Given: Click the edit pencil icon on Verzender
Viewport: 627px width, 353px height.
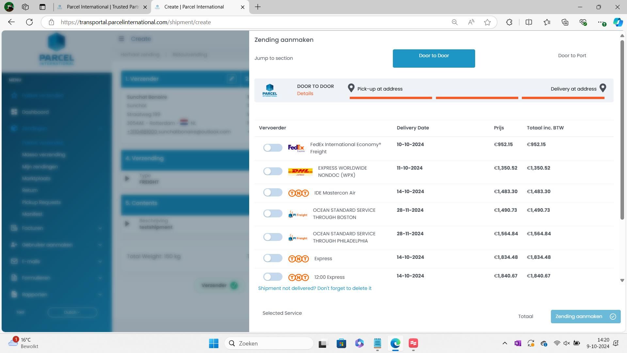Looking at the screenshot, I should pyautogui.click(x=232, y=79).
